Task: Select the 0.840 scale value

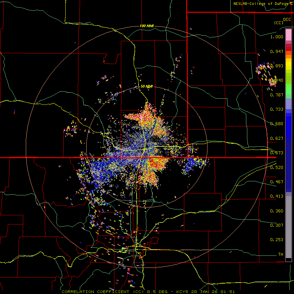Action: click(277, 80)
